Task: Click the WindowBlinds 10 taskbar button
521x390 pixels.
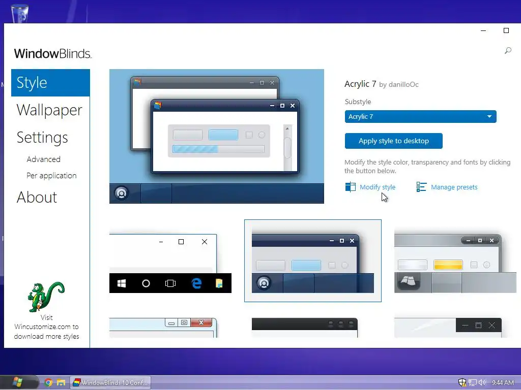Action: coord(110,382)
